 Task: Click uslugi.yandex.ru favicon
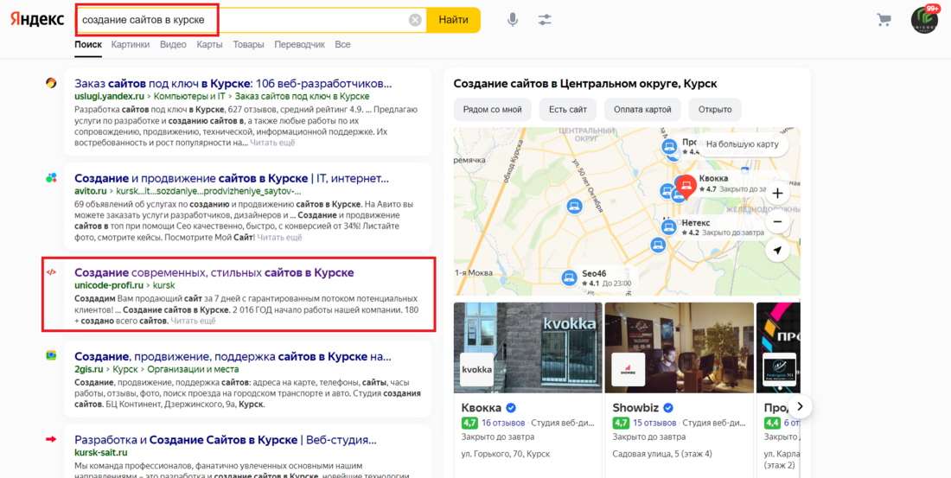[52, 83]
